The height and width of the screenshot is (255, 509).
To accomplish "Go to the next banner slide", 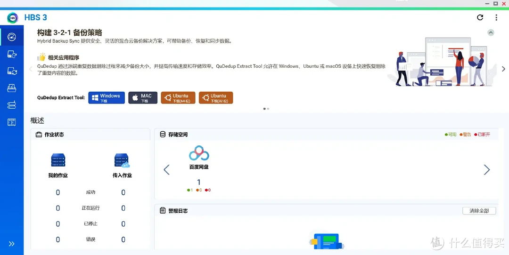I will click(x=503, y=69).
